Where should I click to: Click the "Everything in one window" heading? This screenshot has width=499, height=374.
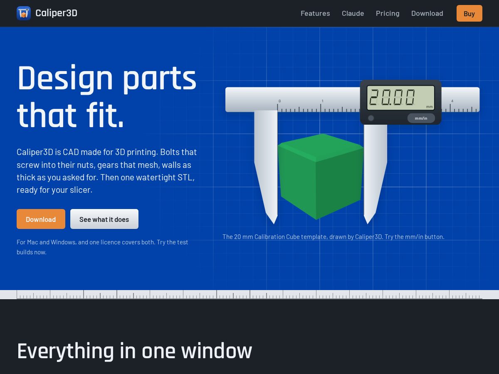tap(134, 351)
